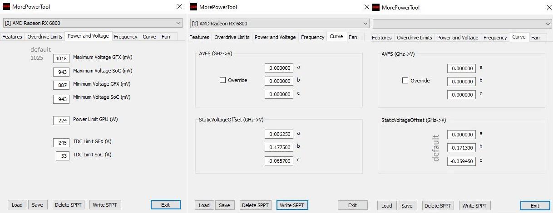Click Delete SPPT in left window
This screenshot has width=553, height=213.
point(69,205)
